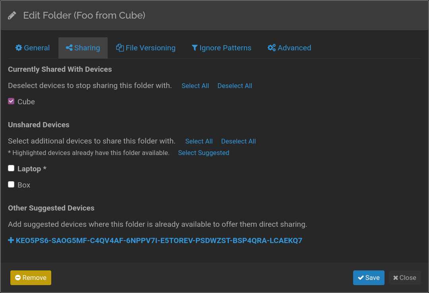Close the Edit Folder dialog
The height and width of the screenshot is (293, 429).
(404, 278)
